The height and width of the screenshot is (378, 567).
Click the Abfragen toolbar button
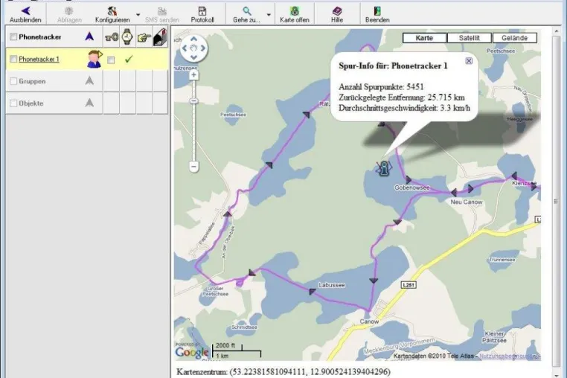click(x=69, y=14)
